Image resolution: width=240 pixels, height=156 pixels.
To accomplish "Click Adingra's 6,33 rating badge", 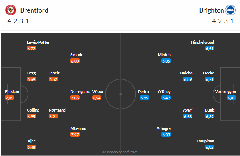I will point(166,135).
